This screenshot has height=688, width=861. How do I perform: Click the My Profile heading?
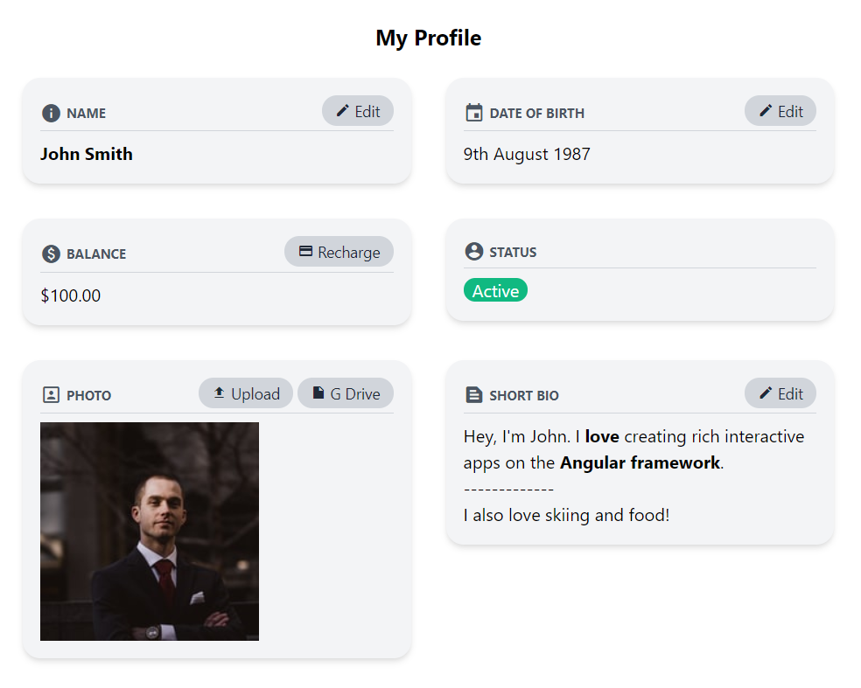(x=429, y=38)
